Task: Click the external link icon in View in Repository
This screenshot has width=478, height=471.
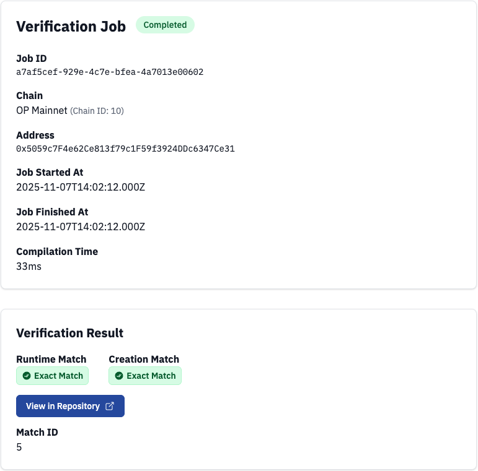Action: [110, 407]
